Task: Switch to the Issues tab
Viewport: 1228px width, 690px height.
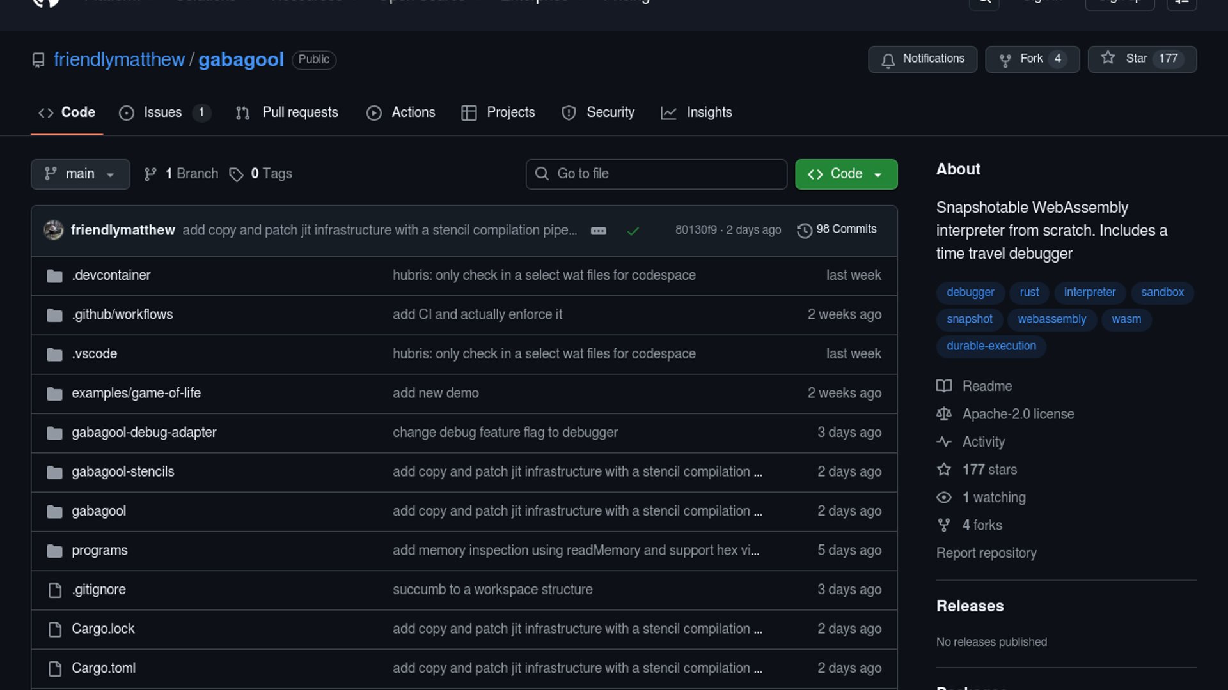Action: click(162, 112)
